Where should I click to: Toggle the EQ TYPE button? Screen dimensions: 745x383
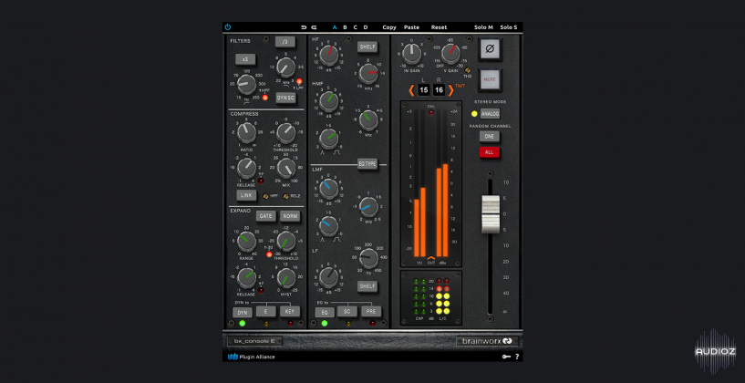coord(367,164)
